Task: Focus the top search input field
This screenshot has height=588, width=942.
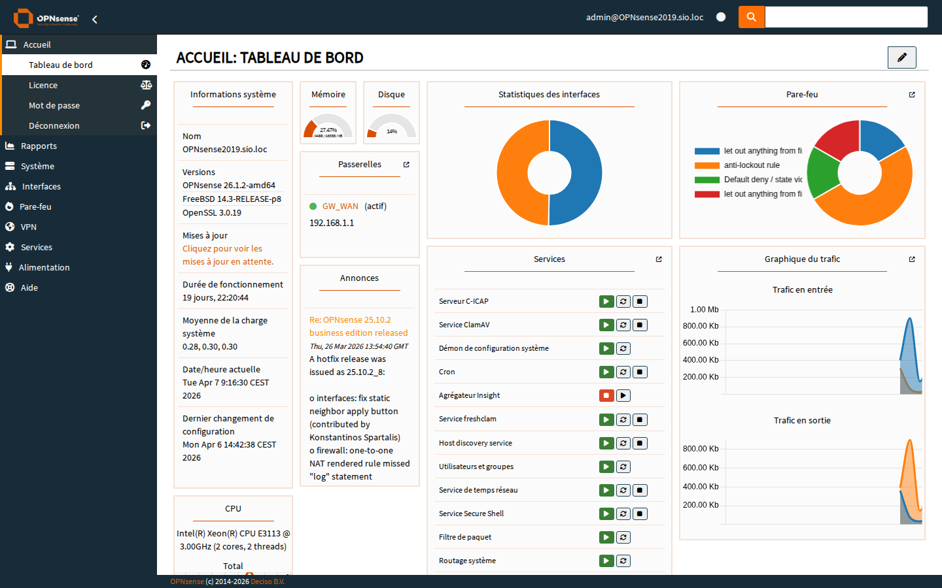Action: tap(846, 17)
